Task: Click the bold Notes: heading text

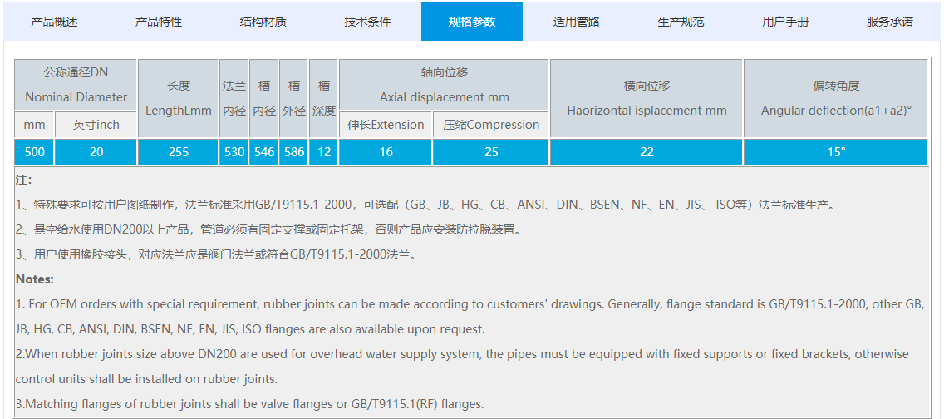Action: point(35,279)
